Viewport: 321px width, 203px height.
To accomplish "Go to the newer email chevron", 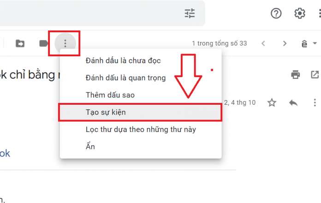I will (x=263, y=43).
